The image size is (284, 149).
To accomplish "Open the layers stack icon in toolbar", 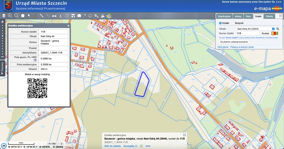I will coord(4,15).
